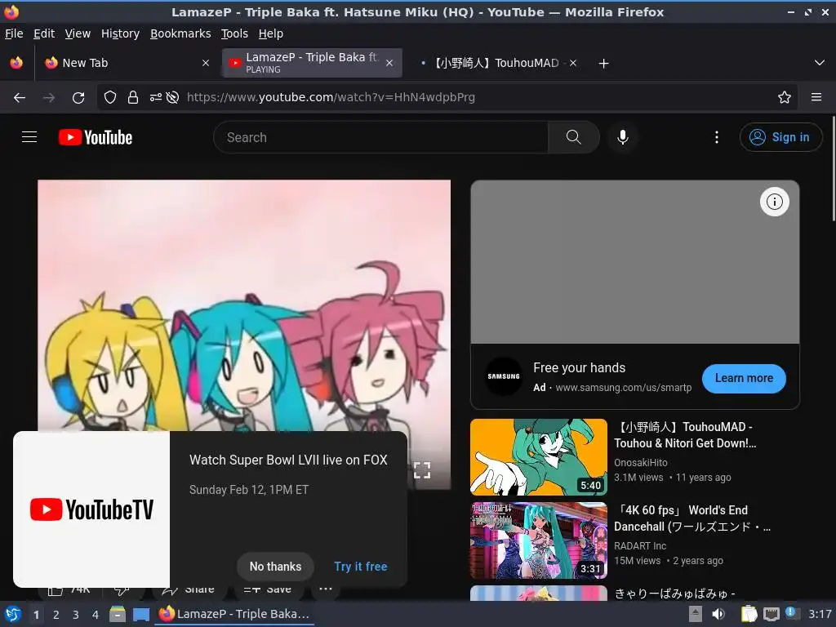Open YouTube settings three-dot menu

[716, 137]
